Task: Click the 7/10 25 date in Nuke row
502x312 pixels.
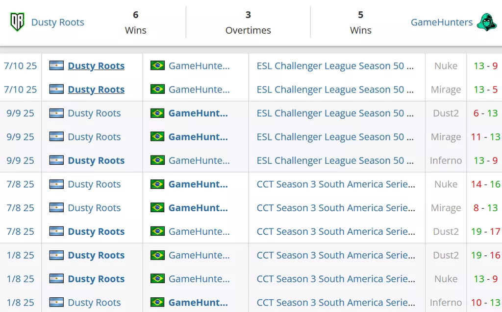Action: point(21,66)
